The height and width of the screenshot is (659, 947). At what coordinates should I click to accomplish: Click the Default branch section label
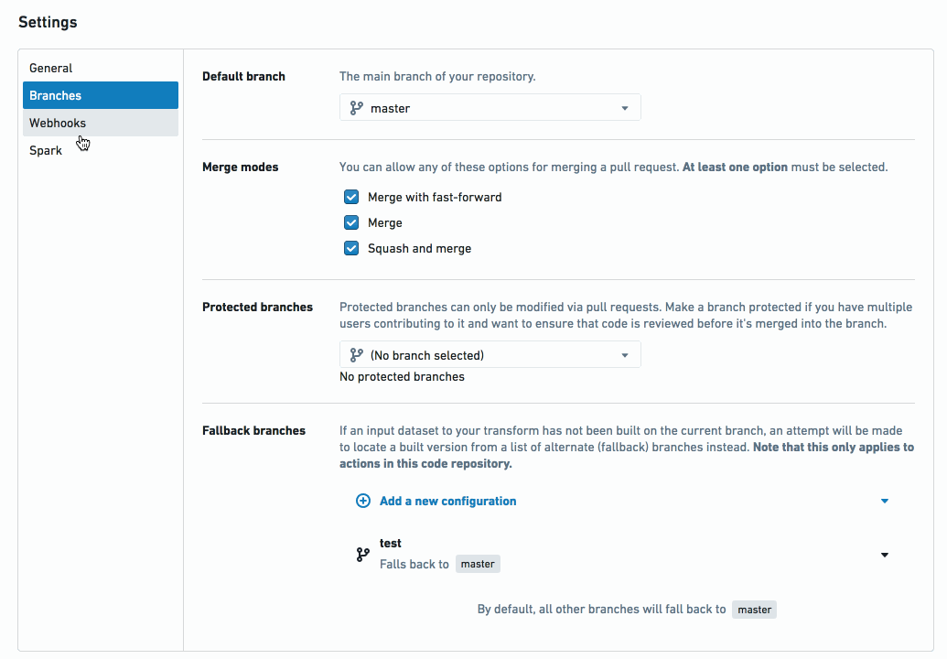click(x=243, y=77)
